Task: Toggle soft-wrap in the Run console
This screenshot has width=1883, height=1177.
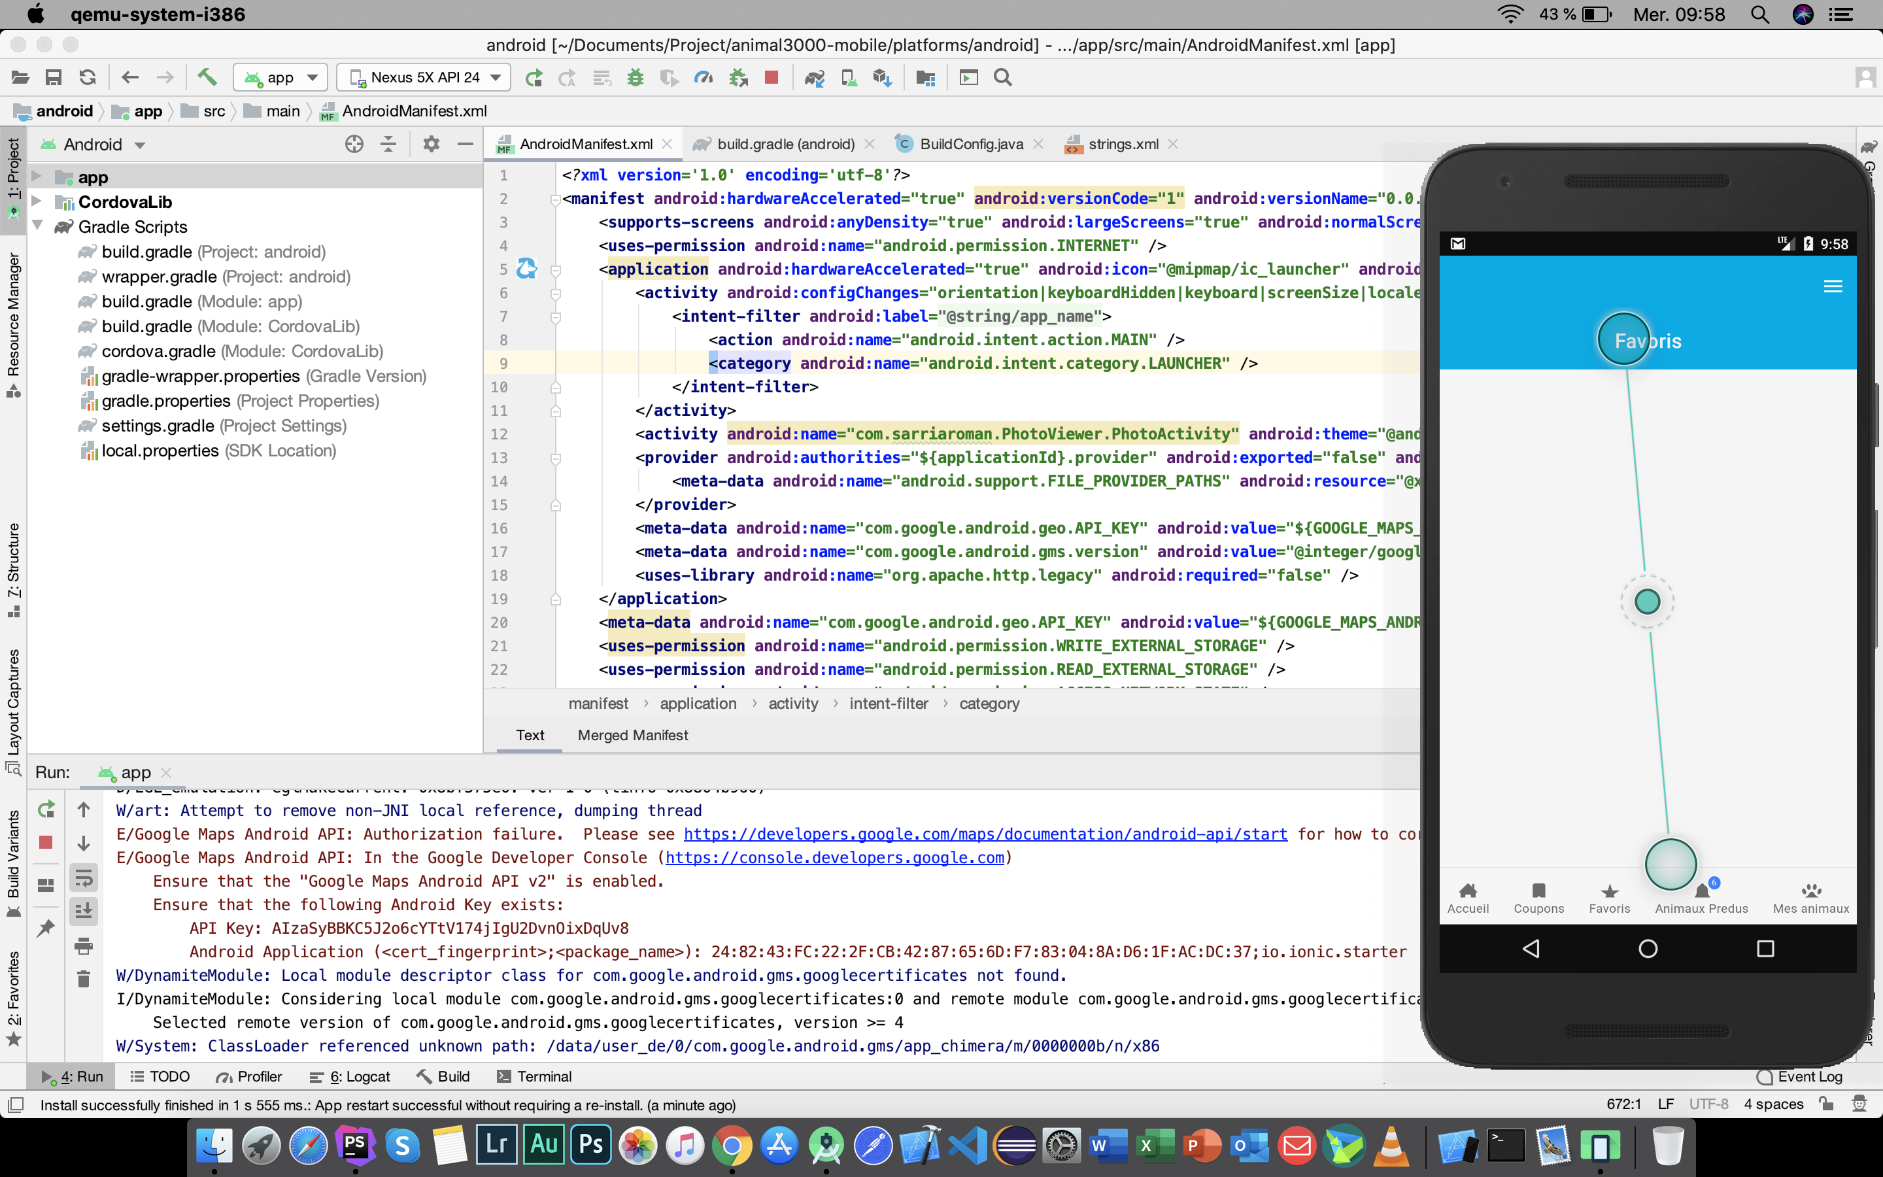Action: click(84, 878)
